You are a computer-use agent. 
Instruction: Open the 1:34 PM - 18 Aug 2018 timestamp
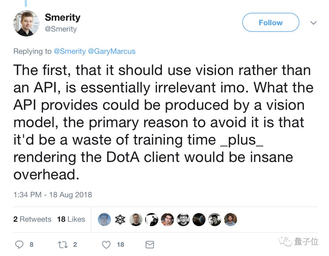53,195
